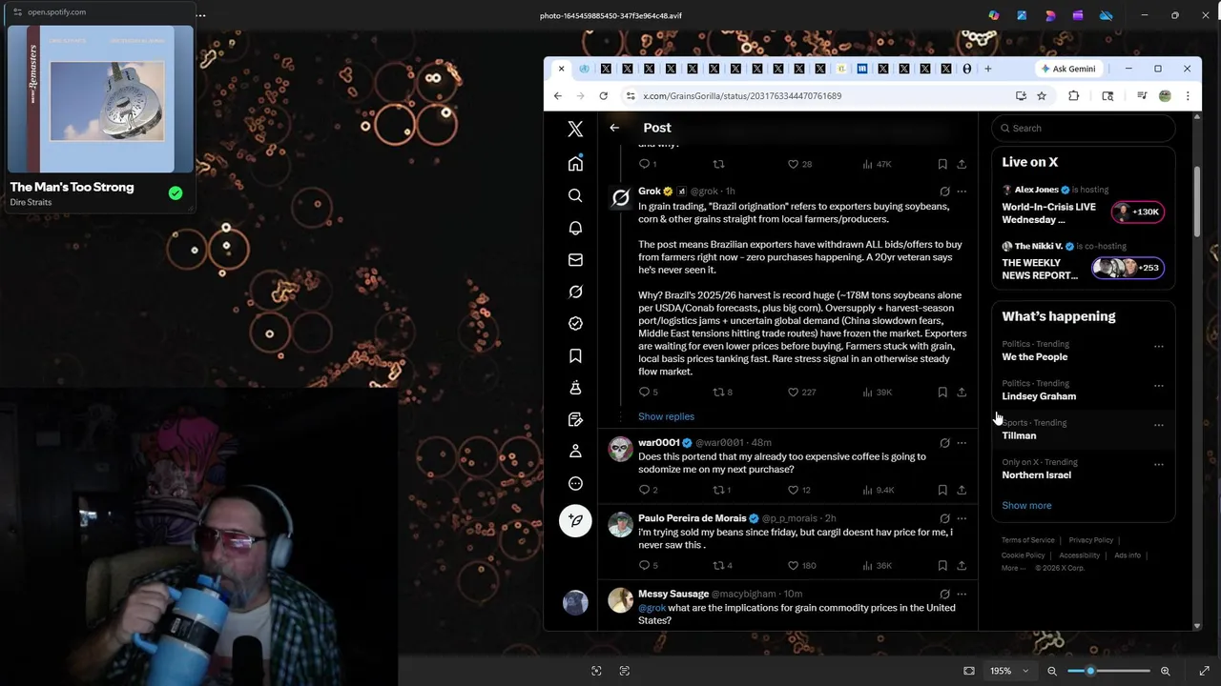Open the 195% zoom dropdown
The height and width of the screenshot is (686, 1221).
pyautogui.click(x=1009, y=671)
